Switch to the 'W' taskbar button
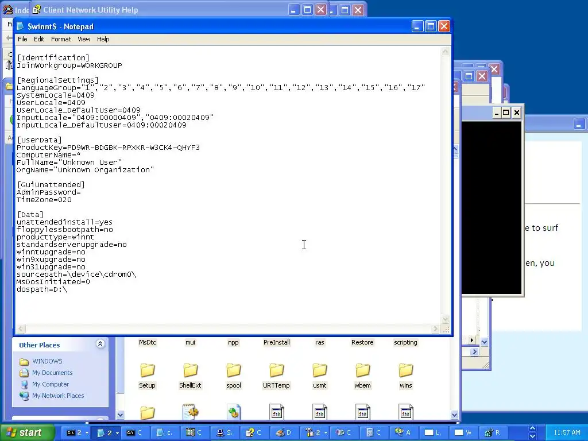The image size is (588, 441). click(x=463, y=432)
